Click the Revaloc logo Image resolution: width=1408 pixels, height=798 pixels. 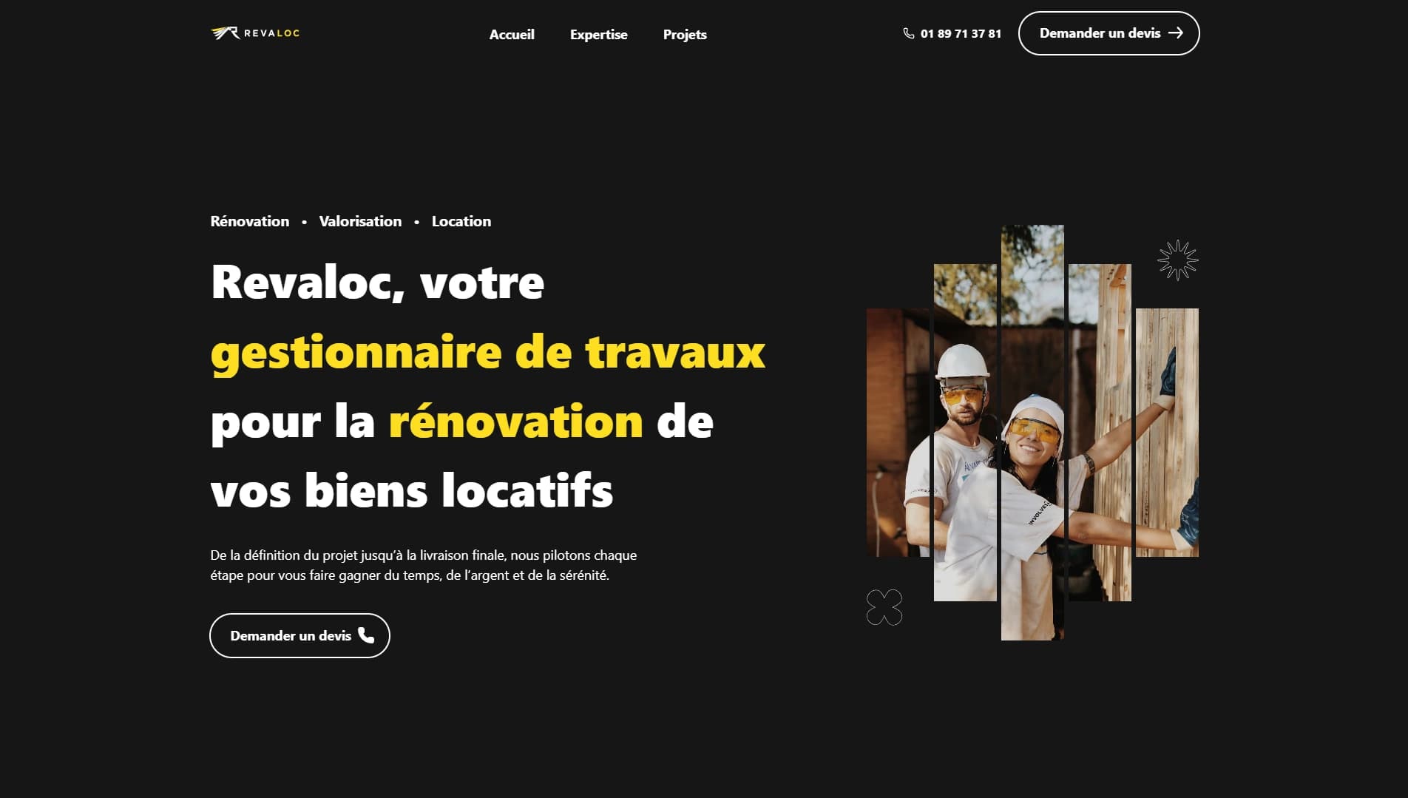pyautogui.click(x=255, y=33)
